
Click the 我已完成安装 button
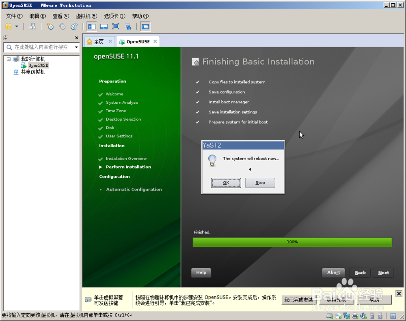pos(298,300)
